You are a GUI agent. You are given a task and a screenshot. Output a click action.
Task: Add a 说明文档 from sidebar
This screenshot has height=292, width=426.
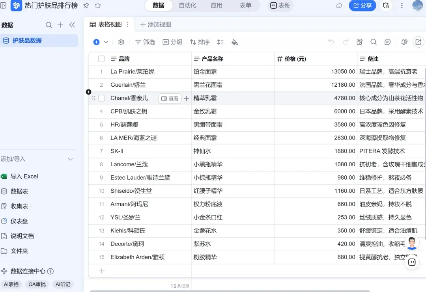coord(17,236)
